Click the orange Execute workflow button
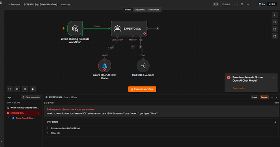Screen dimensions: 280x147 point(142,89)
